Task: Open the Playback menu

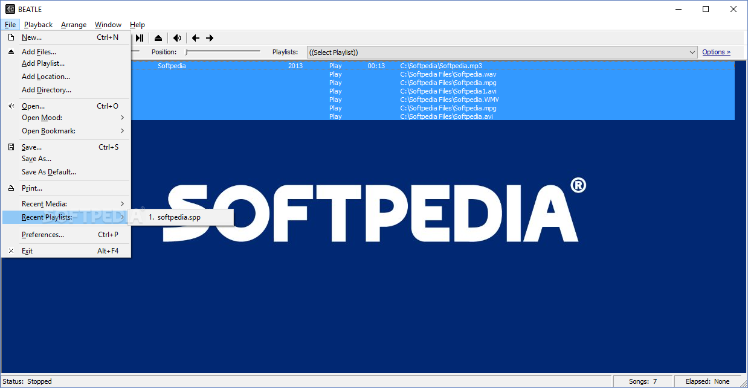Action: click(x=39, y=25)
